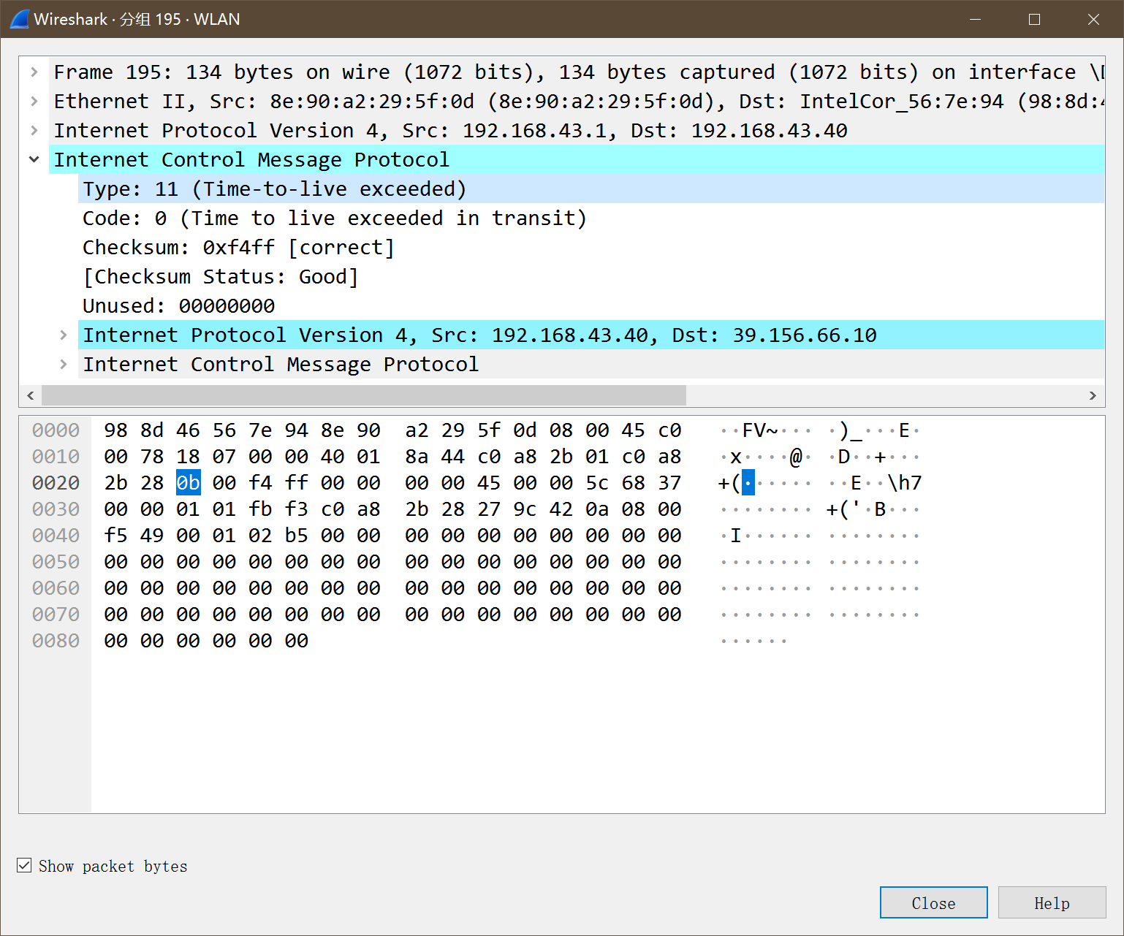Screen dimensions: 1124x936
Task: Expand nested Internet Control Message Protocol row
Action: (x=64, y=364)
